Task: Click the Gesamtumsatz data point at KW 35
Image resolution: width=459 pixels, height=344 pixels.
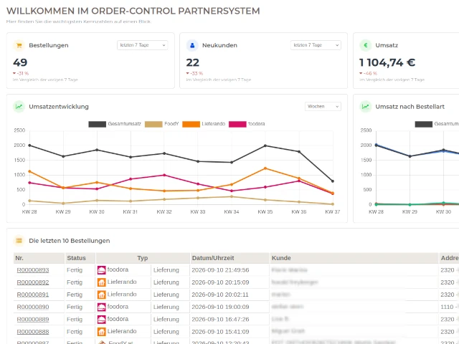Action: pyautogui.click(x=265, y=145)
